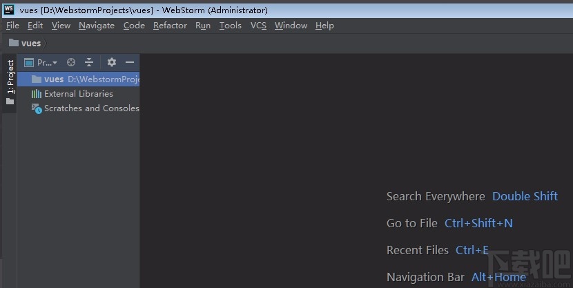The image size is (573, 288).
Task: Open the File menu
Action: 12,26
